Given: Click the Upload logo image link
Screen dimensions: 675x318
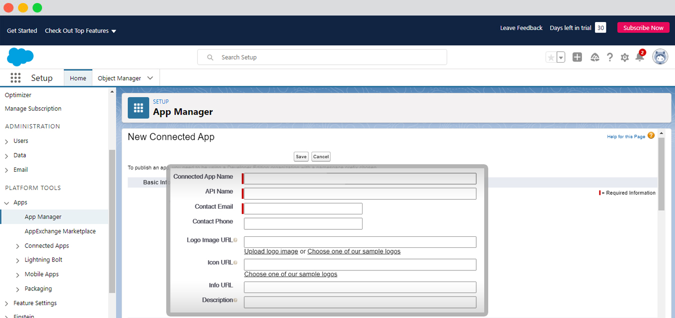Looking at the screenshot, I should click(271, 251).
